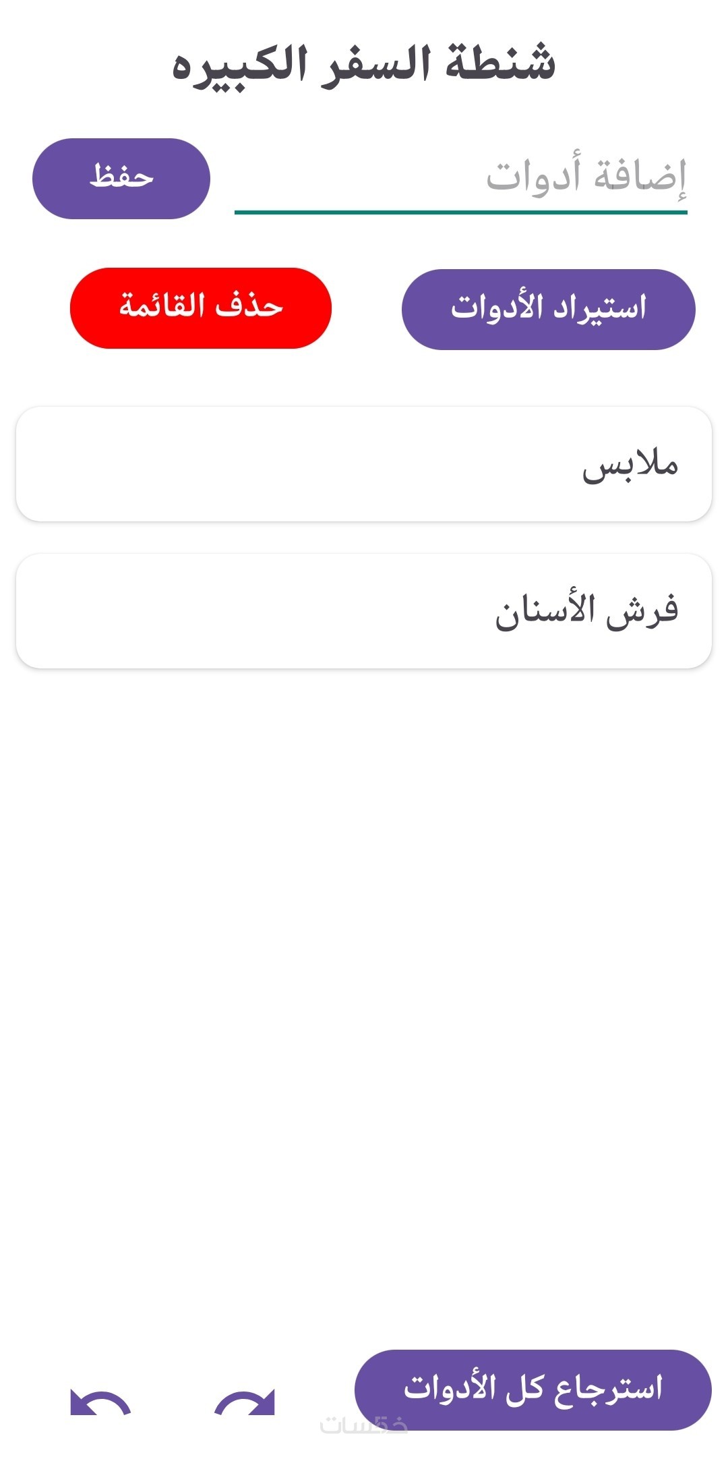Tap the ملابس text label
Screen dimensions: 728x1463
point(630,465)
